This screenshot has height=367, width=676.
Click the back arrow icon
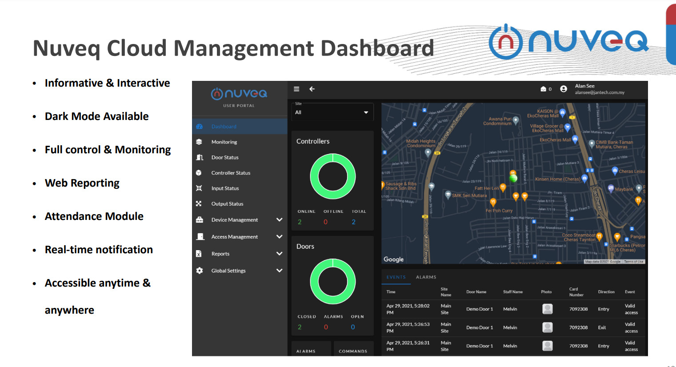tap(312, 89)
